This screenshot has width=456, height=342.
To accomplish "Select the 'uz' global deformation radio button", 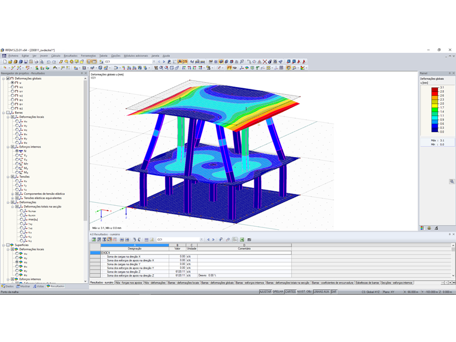I will 13,95.
